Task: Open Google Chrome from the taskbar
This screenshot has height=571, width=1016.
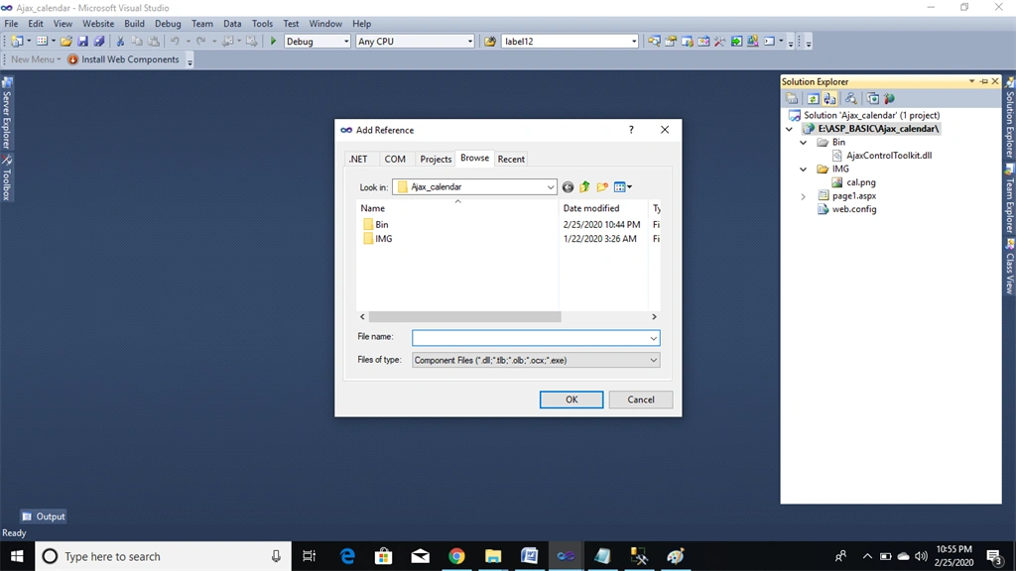Action: click(x=456, y=556)
